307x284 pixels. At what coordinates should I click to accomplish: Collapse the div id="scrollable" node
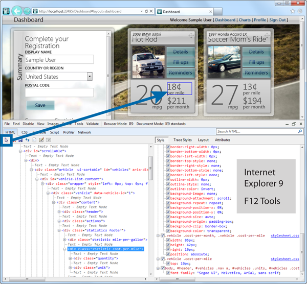coord(20,151)
